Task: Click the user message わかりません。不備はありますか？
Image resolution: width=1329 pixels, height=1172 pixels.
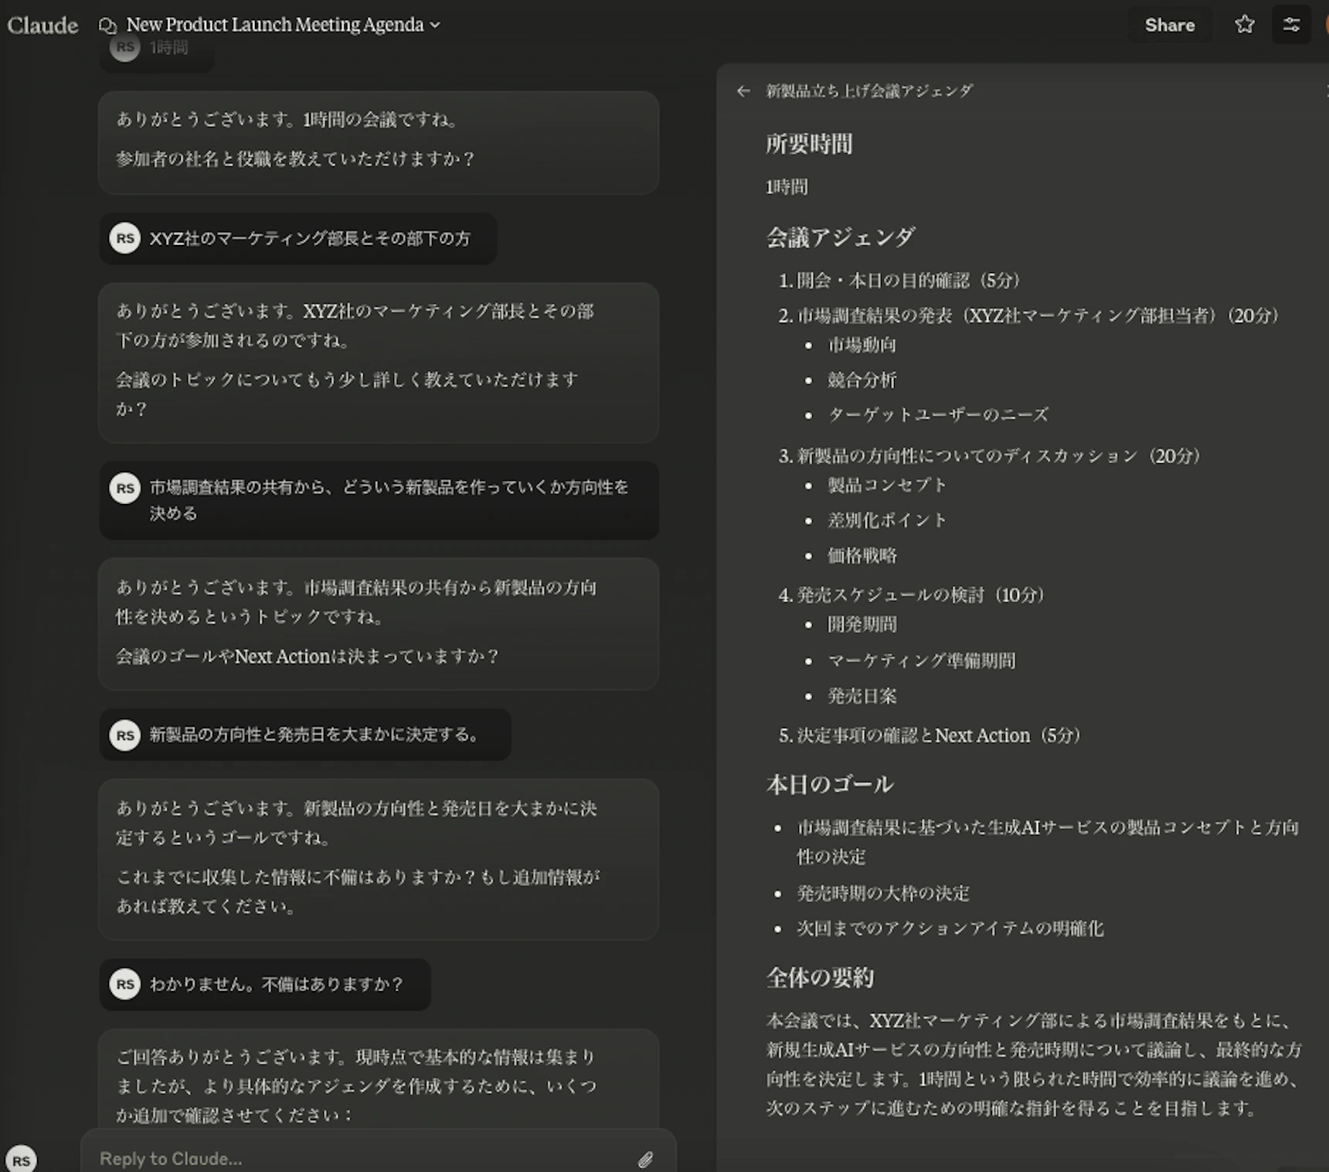Action: pos(265,984)
